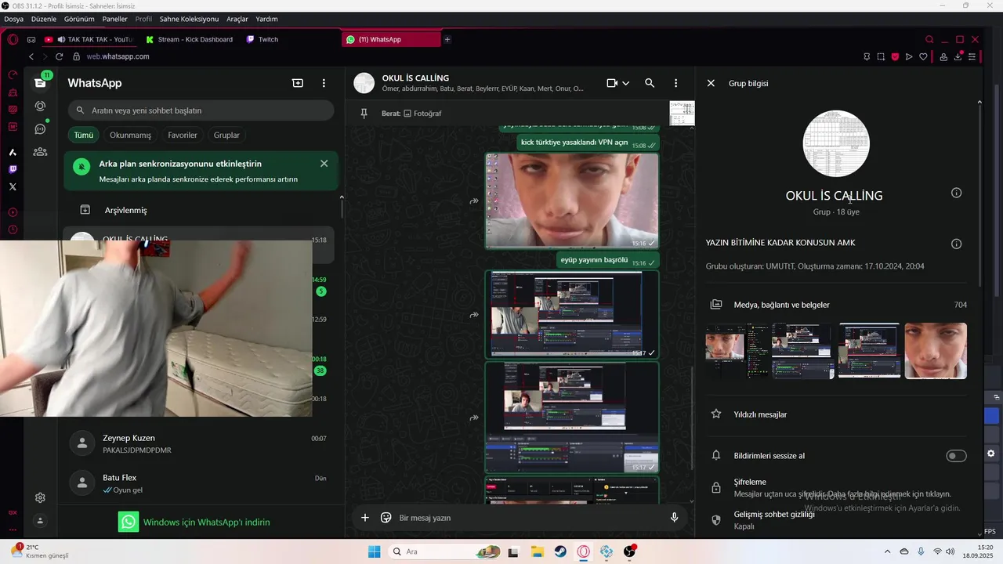Open OBS Araçlar menu
The width and height of the screenshot is (1003, 564).
click(x=237, y=19)
